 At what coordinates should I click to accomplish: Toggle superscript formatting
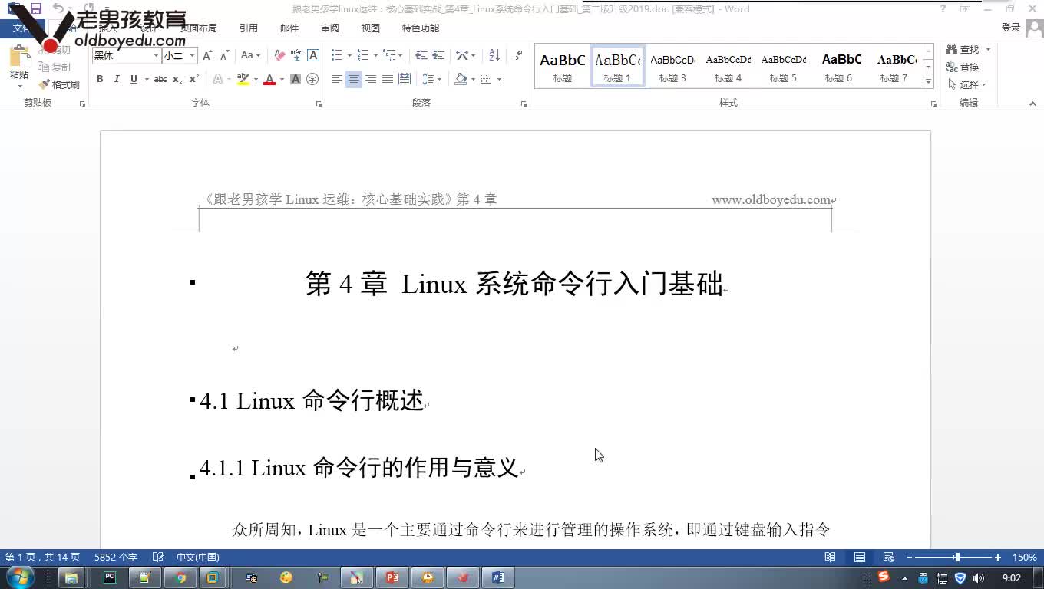tap(194, 79)
